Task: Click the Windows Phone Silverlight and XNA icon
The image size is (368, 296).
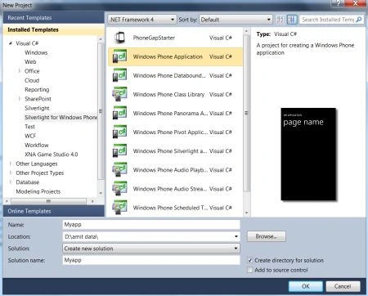Action: coord(119,150)
